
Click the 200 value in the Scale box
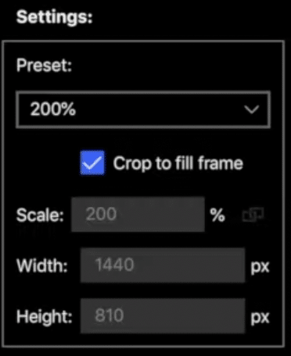coord(101,214)
